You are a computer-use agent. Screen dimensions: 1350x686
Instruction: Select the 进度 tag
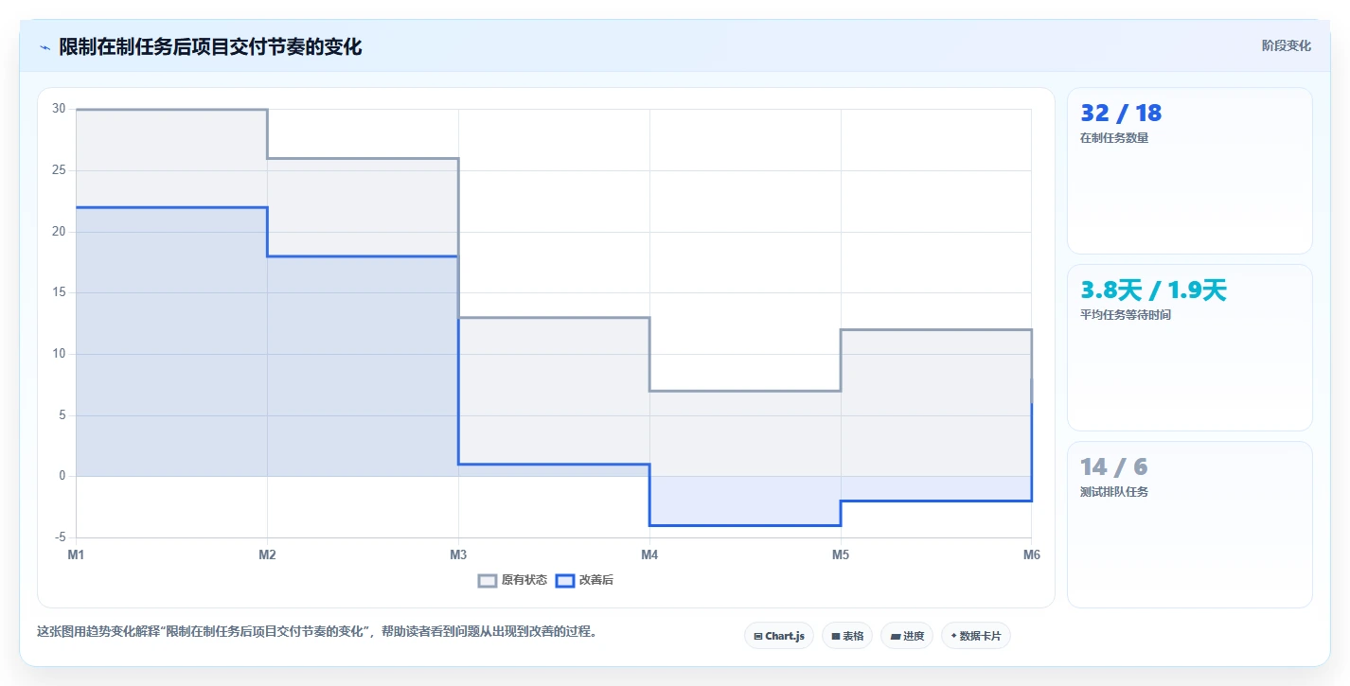(x=907, y=636)
